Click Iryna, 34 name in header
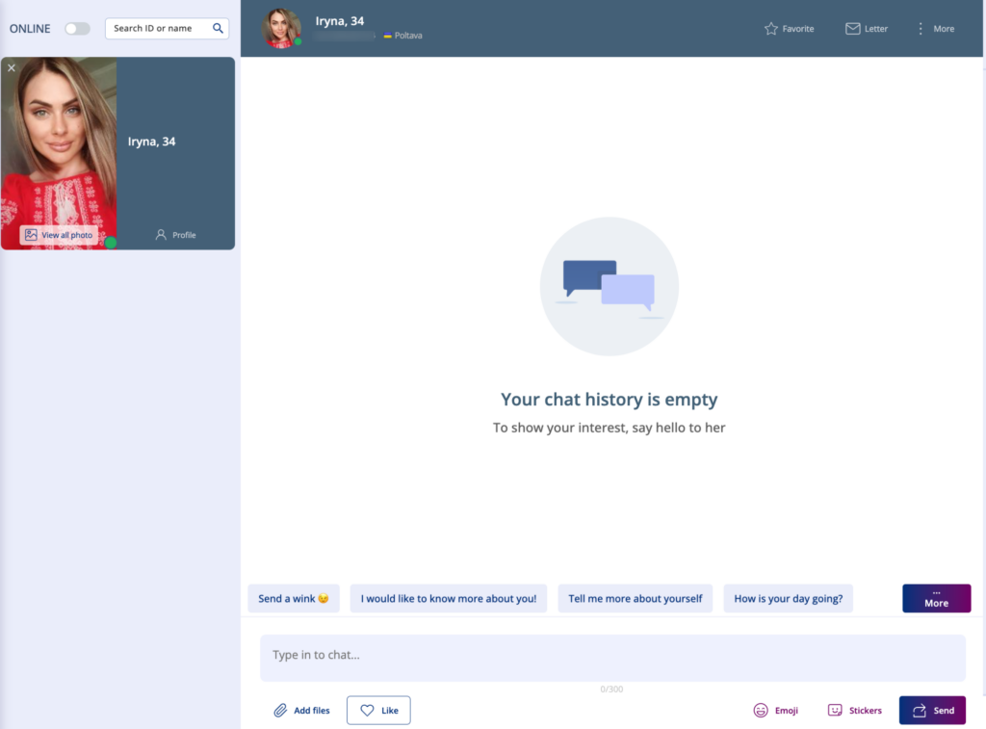 [340, 21]
